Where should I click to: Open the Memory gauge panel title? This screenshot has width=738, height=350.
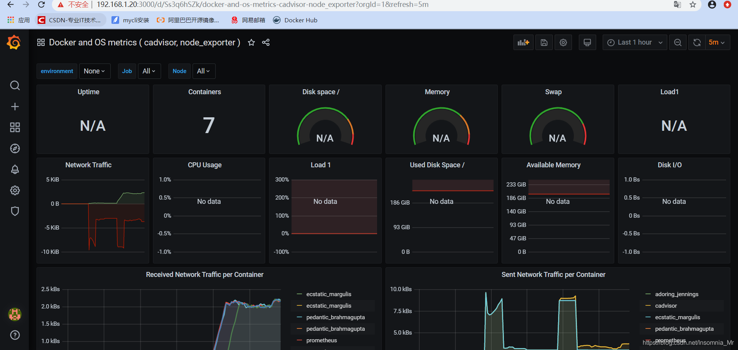(437, 92)
